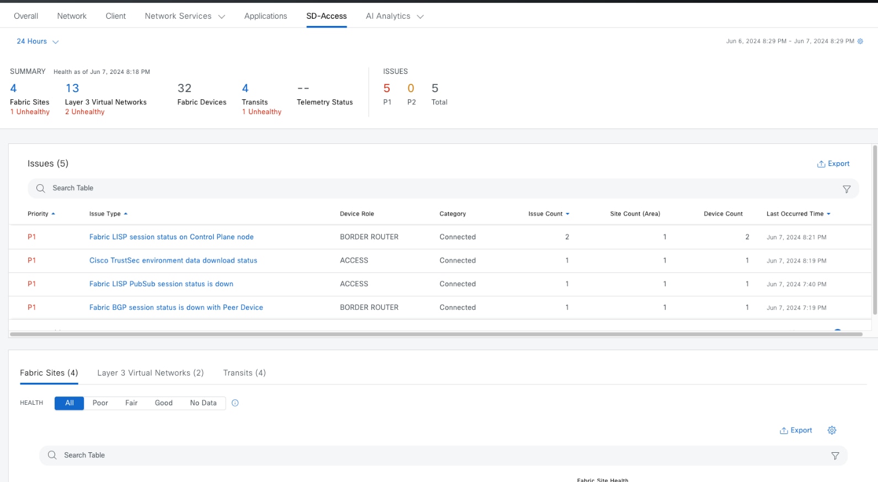Click the horizontal scrollbar under Issues table

[x=436, y=334]
